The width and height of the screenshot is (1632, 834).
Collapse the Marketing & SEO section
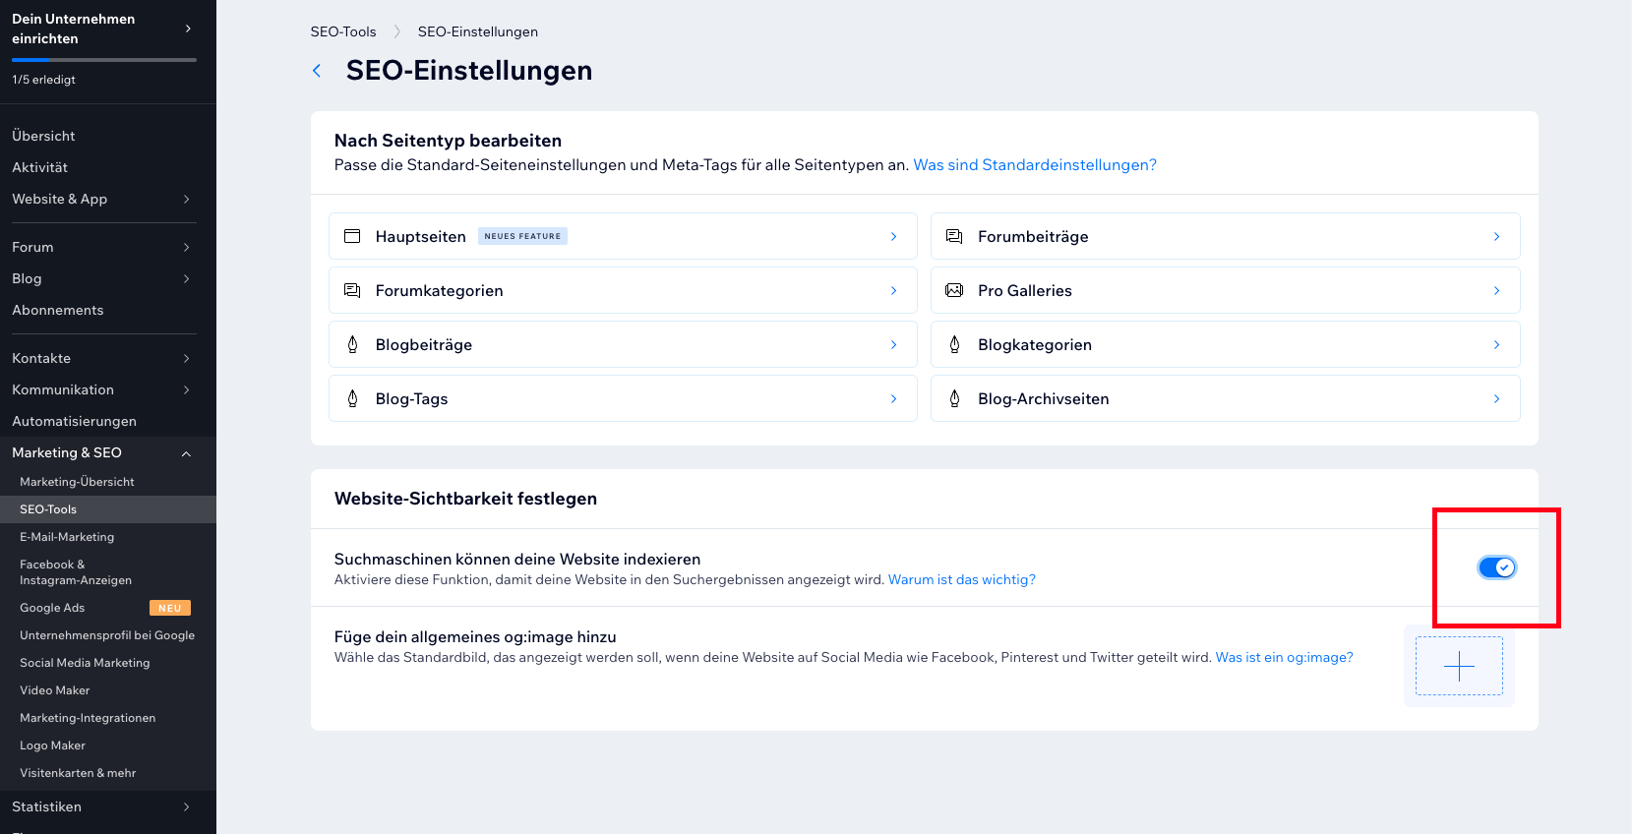[186, 453]
